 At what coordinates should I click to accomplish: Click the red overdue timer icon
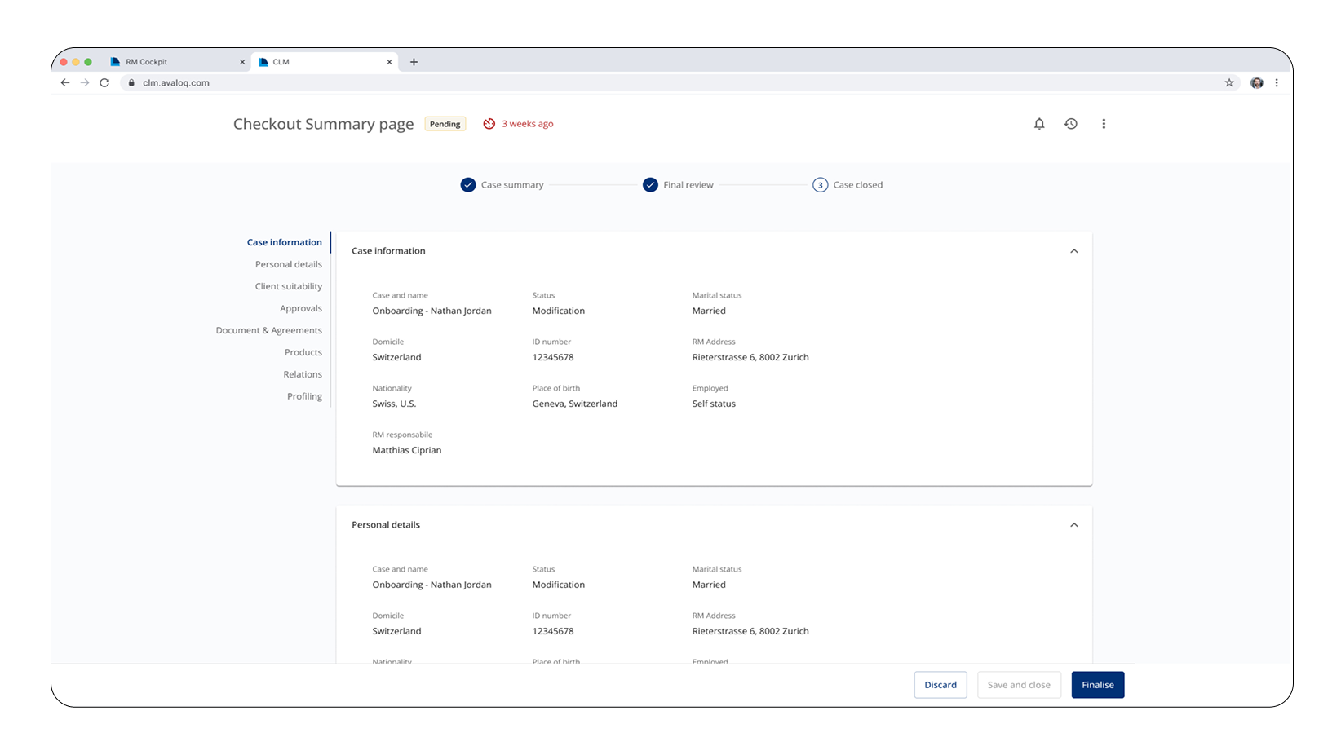coord(489,124)
